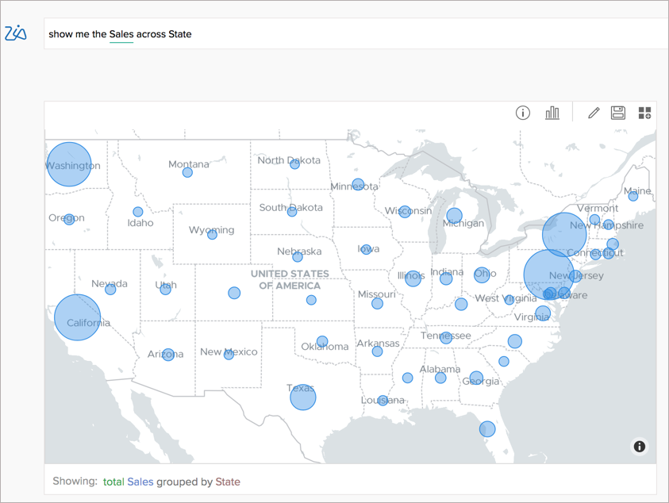This screenshot has height=503, width=669.
Task: Select the Michigan bubble on the map
Action: coord(454,214)
